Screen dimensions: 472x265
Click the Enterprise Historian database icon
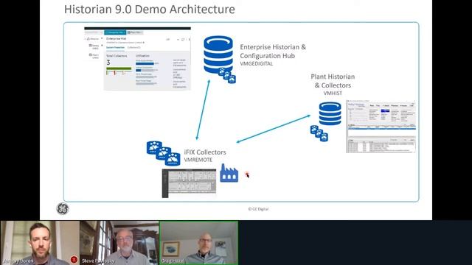(x=218, y=54)
